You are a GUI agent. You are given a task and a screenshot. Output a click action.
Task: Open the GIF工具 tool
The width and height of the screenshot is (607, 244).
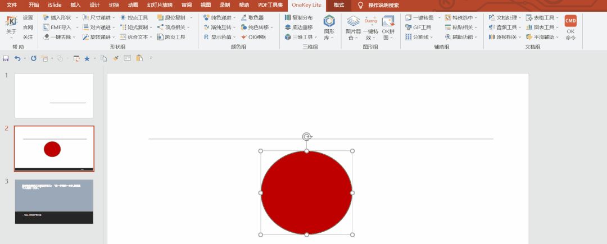(x=418, y=27)
